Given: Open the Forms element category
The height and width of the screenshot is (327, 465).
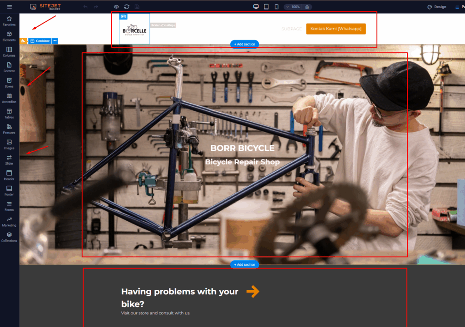Looking at the screenshot, I should click(9, 206).
